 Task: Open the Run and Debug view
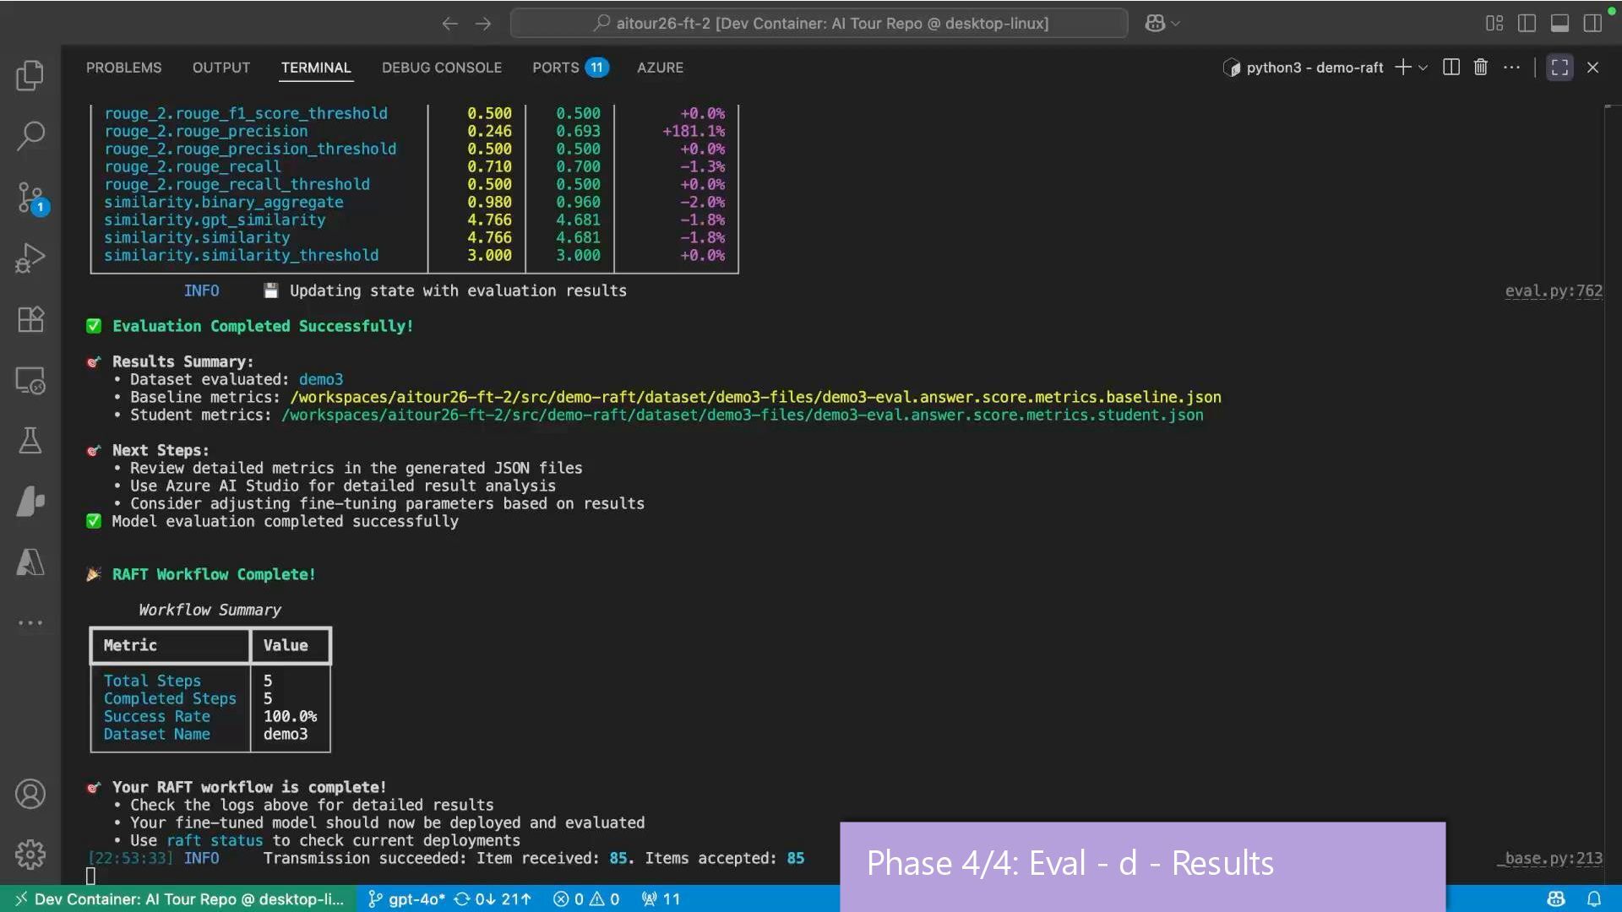click(30, 258)
